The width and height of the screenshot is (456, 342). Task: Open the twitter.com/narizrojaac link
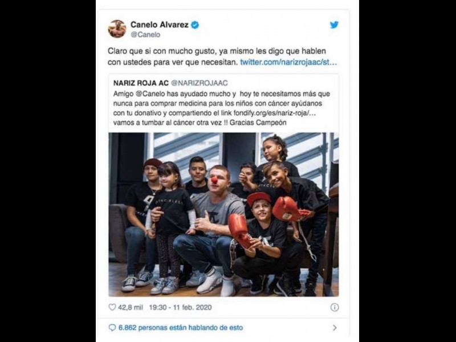click(288, 62)
